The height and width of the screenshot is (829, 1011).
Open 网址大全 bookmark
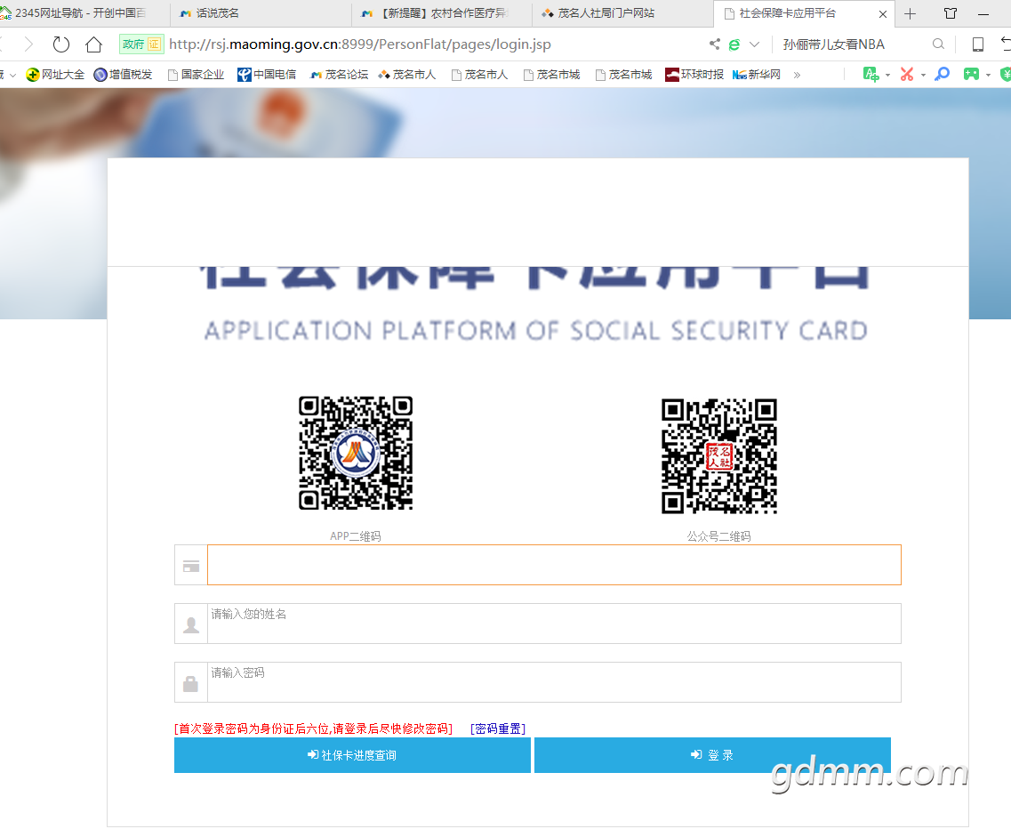[55, 75]
